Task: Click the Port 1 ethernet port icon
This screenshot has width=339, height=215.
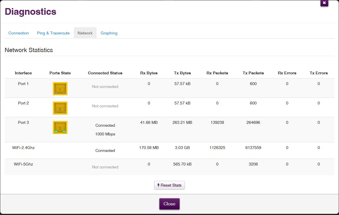Action: click(x=60, y=89)
